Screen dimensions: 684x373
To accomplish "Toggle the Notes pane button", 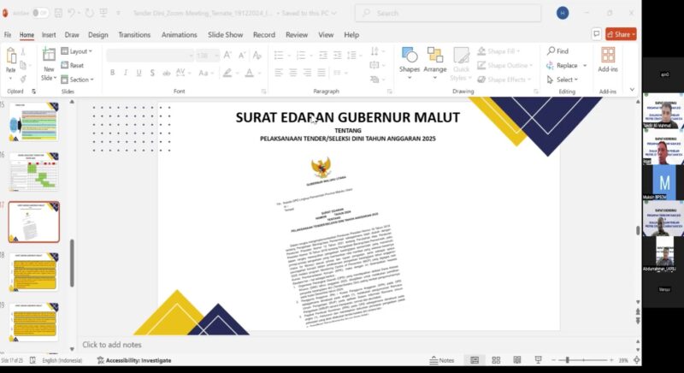I will [442, 360].
